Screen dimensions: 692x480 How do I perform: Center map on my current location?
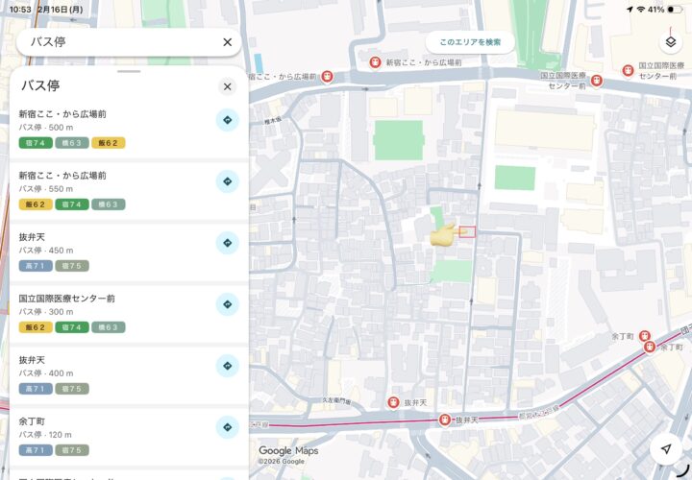pyautogui.click(x=665, y=449)
